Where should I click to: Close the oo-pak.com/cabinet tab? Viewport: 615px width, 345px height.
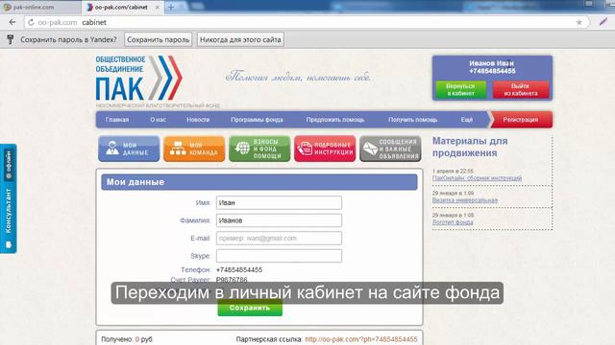(158, 7)
